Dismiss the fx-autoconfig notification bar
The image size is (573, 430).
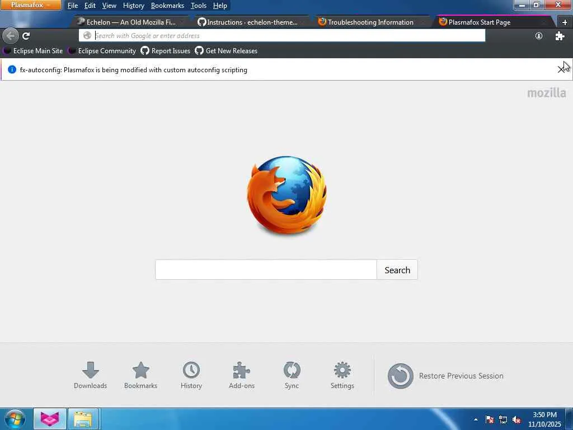click(x=561, y=69)
